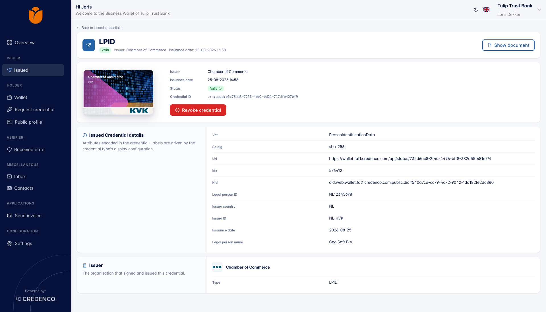The height and width of the screenshot is (312, 546).
Task: Select Issued in the sidebar
Action: coord(33,70)
